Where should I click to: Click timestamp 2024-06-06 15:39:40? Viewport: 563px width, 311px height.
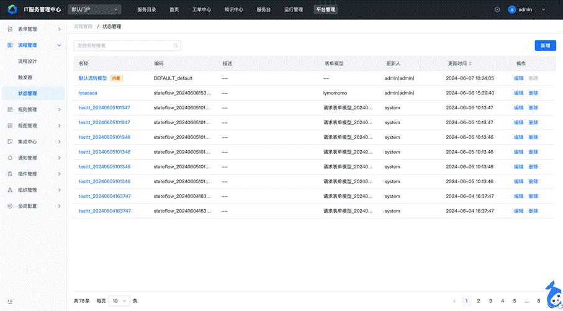tap(470, 93)
